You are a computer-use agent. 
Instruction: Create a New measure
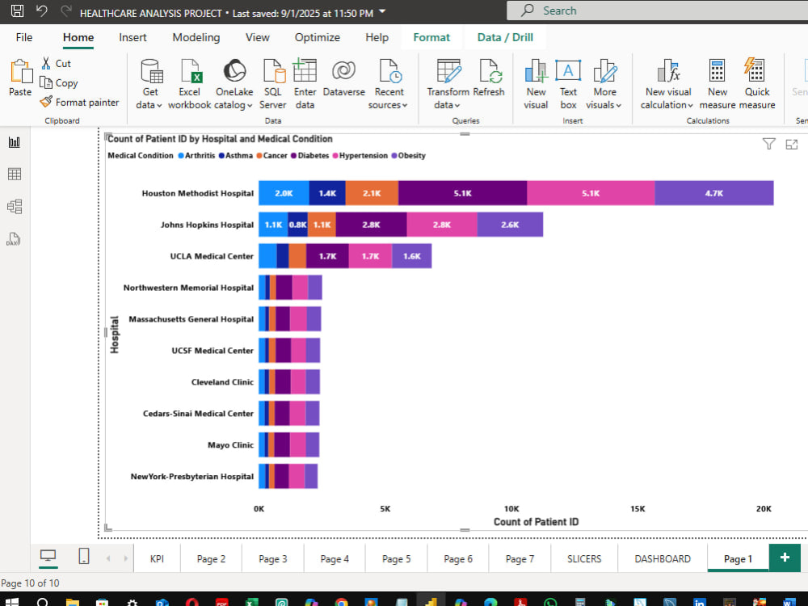(717, 84)
